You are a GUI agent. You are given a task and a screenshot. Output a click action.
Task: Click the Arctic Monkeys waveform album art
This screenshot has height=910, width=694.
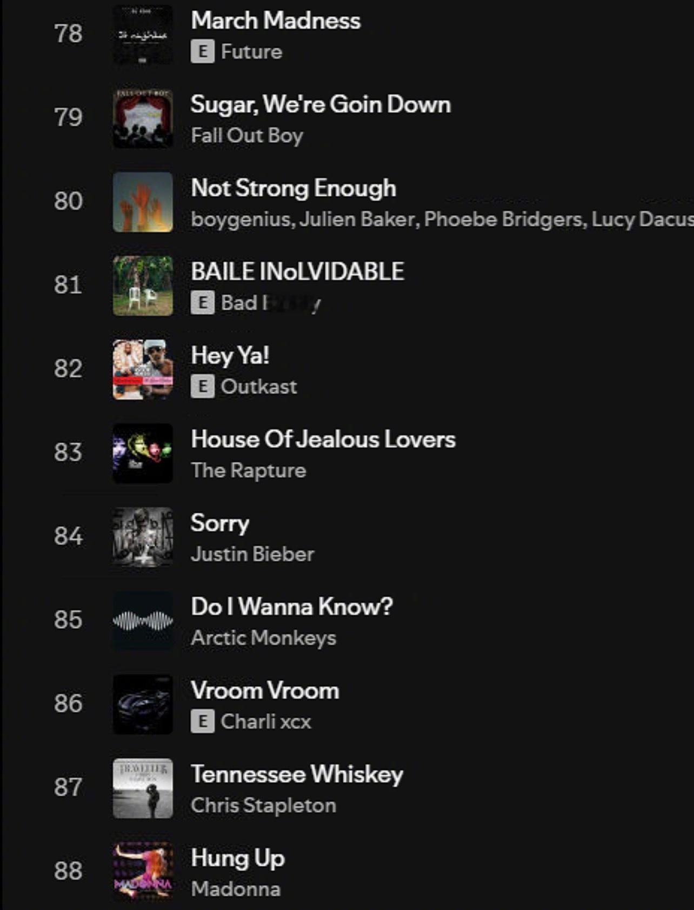[143, 621]
